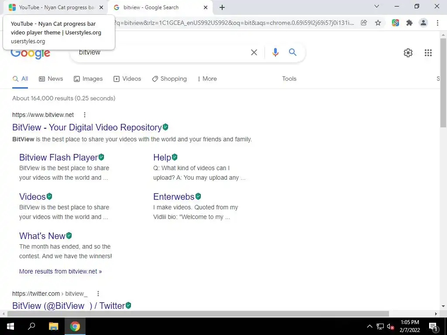Open the tab search chevron

[377, 6]
